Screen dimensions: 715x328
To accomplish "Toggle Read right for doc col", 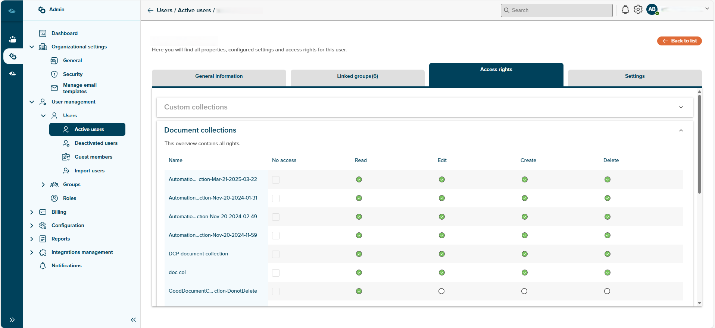I will coord(359,273).
